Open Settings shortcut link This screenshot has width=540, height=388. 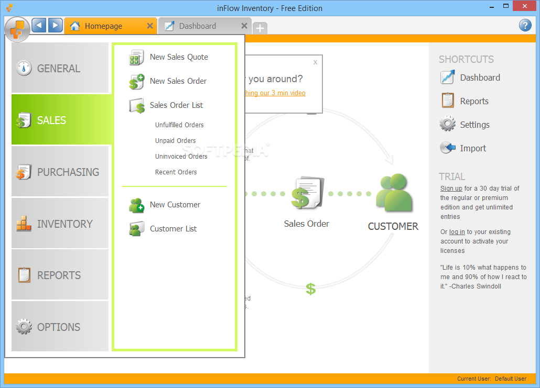click(474, 125)
